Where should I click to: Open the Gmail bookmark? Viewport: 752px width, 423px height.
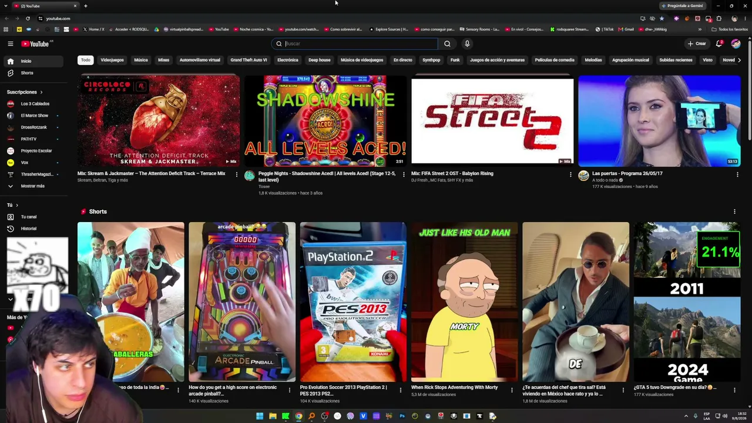[x=626, y=29]
